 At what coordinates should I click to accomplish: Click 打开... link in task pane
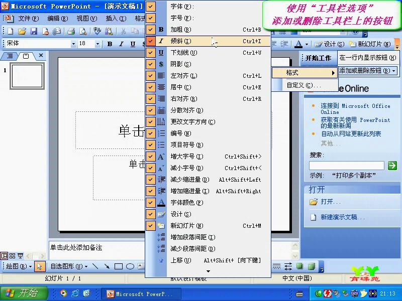(331, 202)
